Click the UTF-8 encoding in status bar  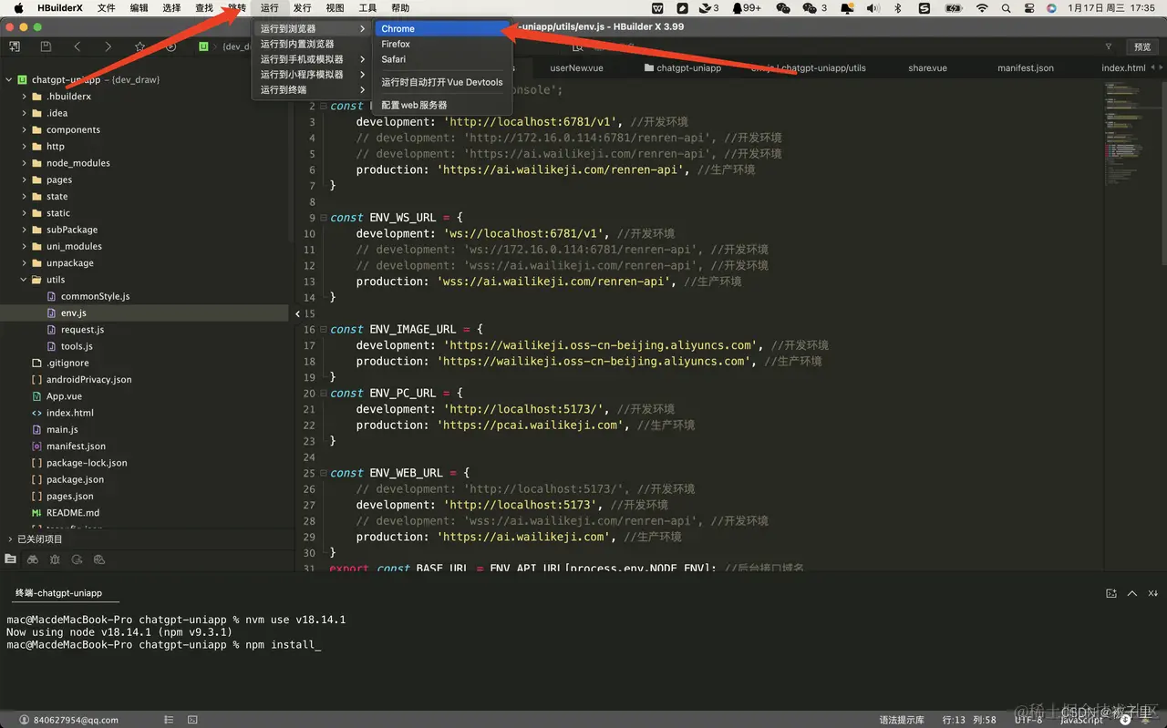click(x=1028, y=720)
